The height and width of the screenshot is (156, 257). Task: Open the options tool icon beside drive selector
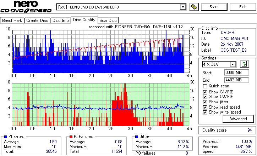pos(194,7)
